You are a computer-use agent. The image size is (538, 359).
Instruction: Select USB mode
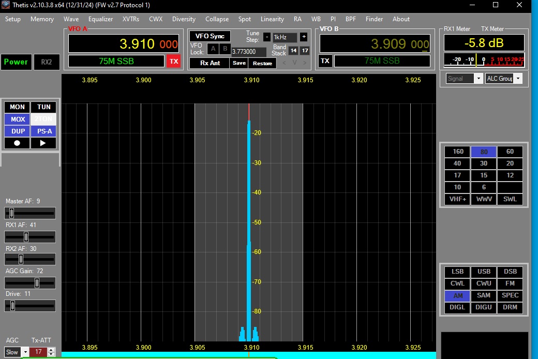[484, 272]
